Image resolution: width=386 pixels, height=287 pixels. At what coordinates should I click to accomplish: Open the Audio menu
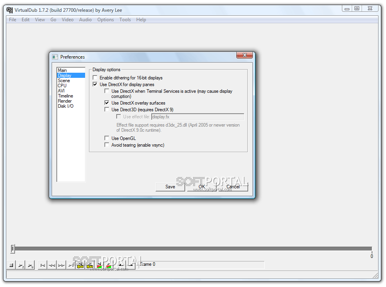pos(85,20)
